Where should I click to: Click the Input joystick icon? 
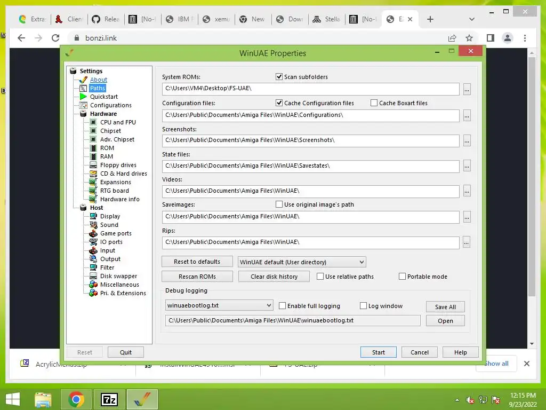pos(93,250)
